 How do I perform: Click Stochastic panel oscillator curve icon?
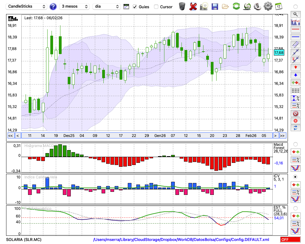click(x=296, y=231)
